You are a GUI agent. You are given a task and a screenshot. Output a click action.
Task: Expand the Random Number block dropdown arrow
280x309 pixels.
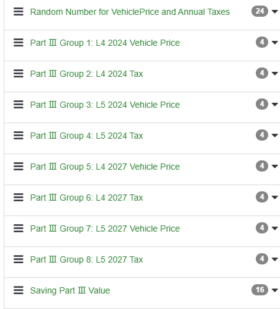[x=274, y=12]
